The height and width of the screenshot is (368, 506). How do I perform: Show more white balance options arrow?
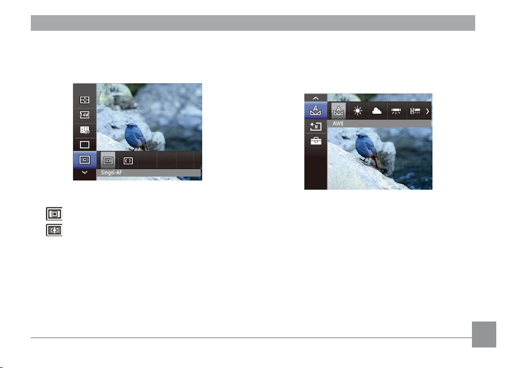[428, 111]
